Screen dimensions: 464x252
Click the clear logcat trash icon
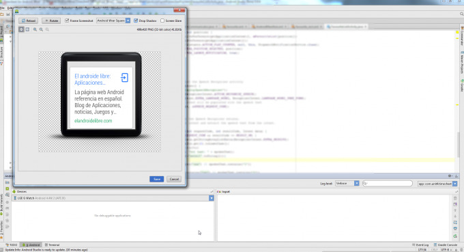pyautogui.click(x=455, y=198)
